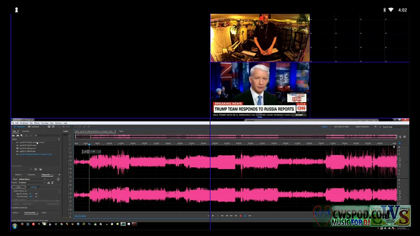Select file Lgcd276 Track21s.wav

click(28, 145)
